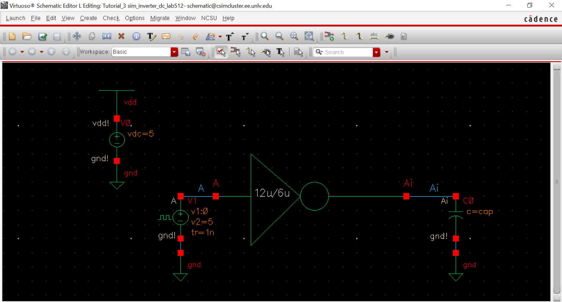This screenshot has width=562, height=302.
Task: Click the Create Pin icon
Action: [389, 36]
